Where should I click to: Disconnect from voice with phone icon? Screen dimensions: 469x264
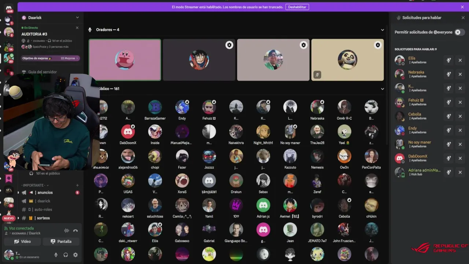pos(75,231)
